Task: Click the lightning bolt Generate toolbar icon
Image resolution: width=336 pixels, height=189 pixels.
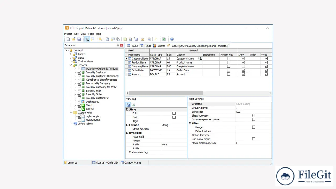Action: pos(156,39)
